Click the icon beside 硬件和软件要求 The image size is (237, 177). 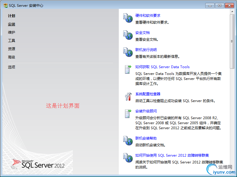click(x=128, y=18)
